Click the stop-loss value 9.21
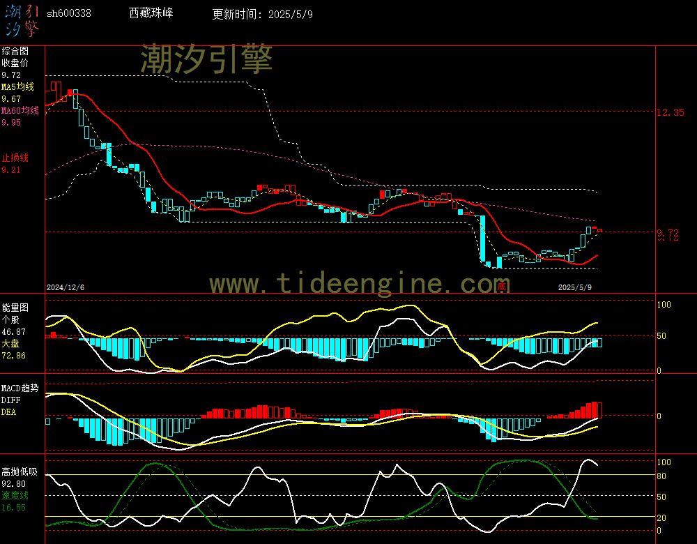Viewport: 697px width, 544px height. 11,170
